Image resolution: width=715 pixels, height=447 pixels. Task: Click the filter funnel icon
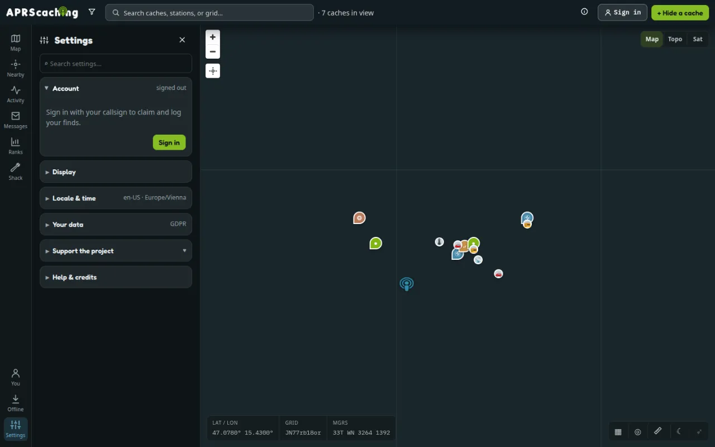(92, 12)
